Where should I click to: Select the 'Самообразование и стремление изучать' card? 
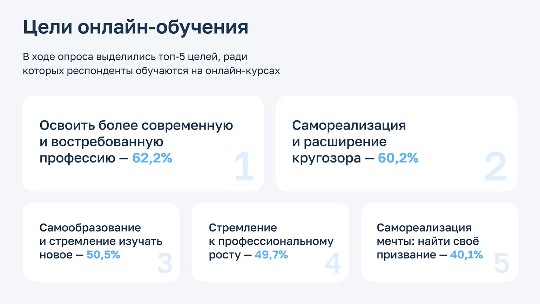click(101, 242)
